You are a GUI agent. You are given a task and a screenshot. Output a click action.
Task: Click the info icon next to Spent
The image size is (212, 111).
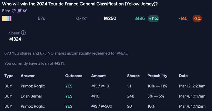pyautogui.click(x=23, y=33)
